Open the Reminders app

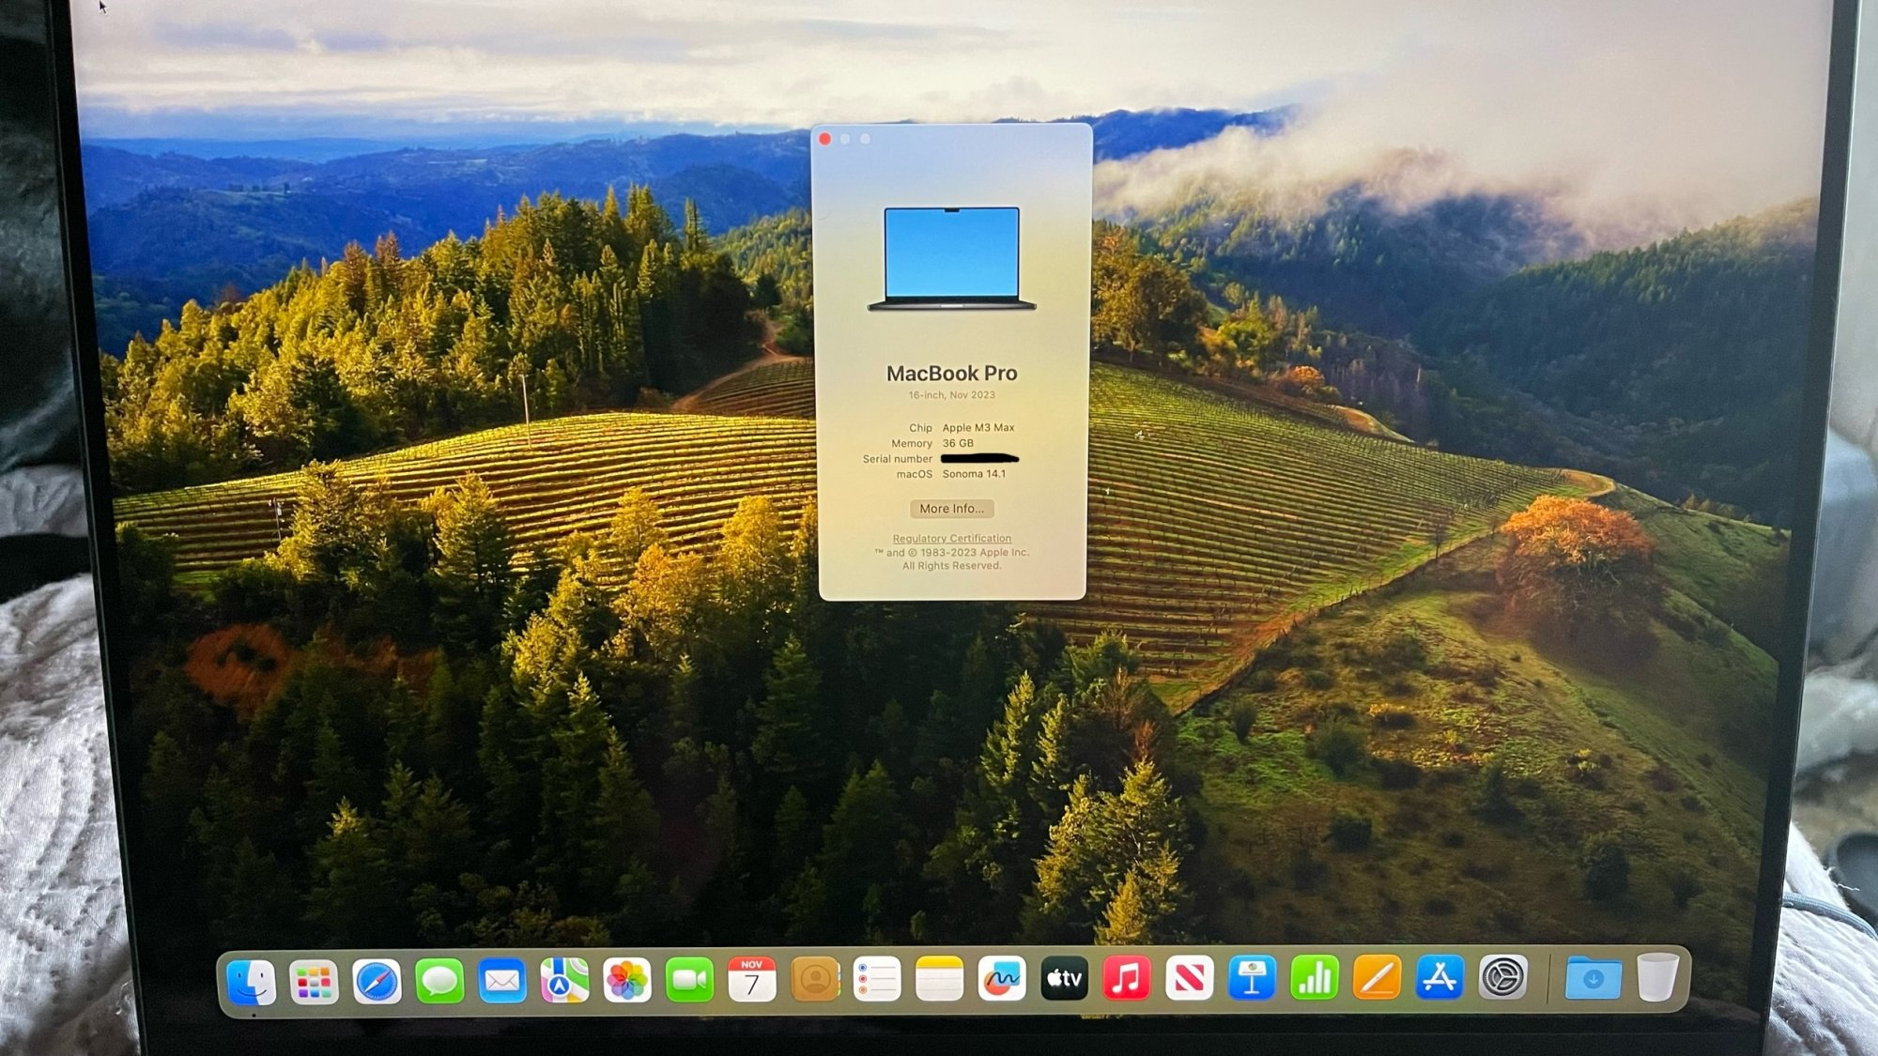877,981
